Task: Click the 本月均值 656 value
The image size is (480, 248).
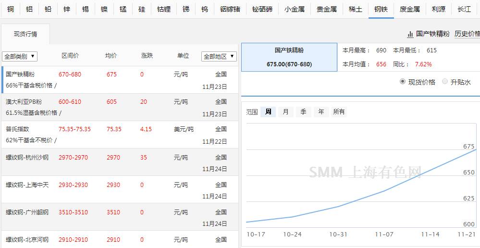Action: [381, 64]
